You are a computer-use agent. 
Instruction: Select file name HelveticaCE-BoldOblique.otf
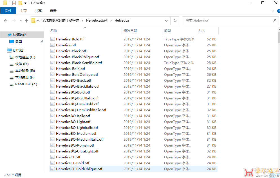(79, 169)
